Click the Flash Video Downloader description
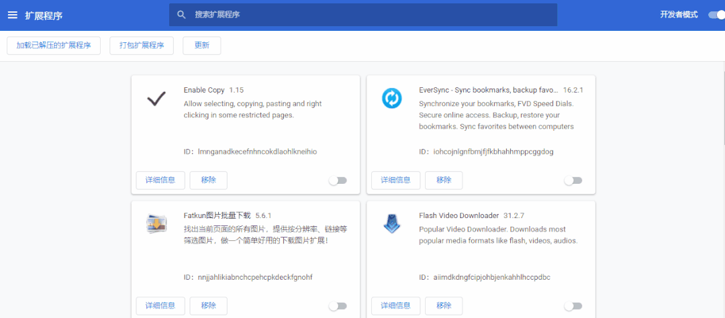725x318 pixels. tap(498, 235)
